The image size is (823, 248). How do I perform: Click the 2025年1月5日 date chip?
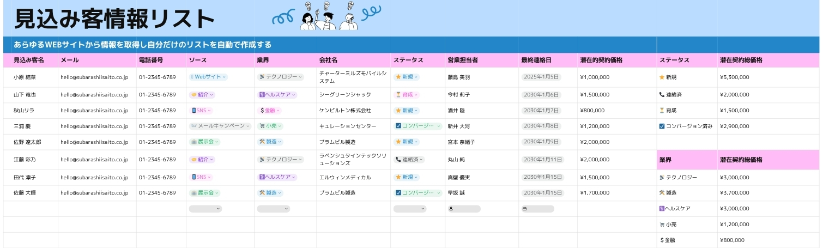541,77
